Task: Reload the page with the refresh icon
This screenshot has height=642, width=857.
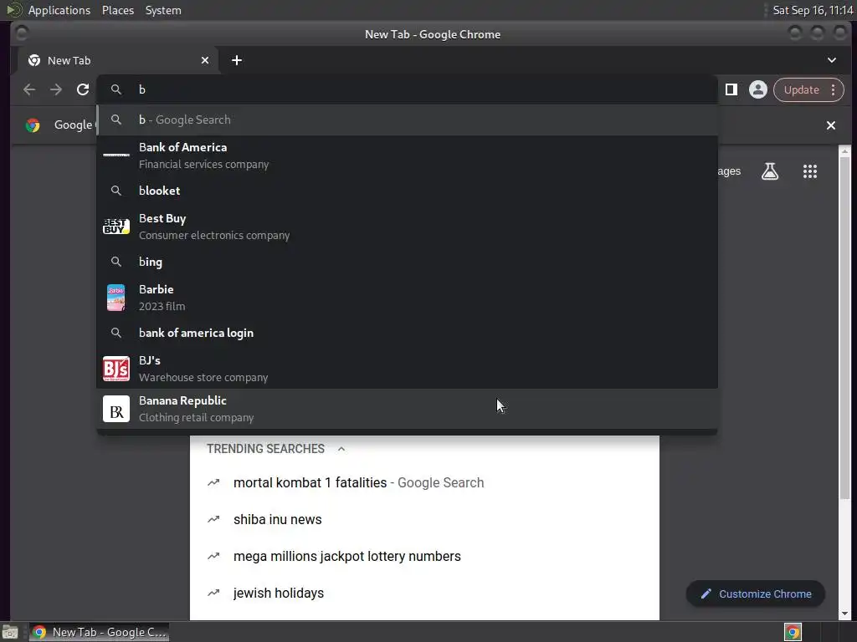Action: [83, 89]
